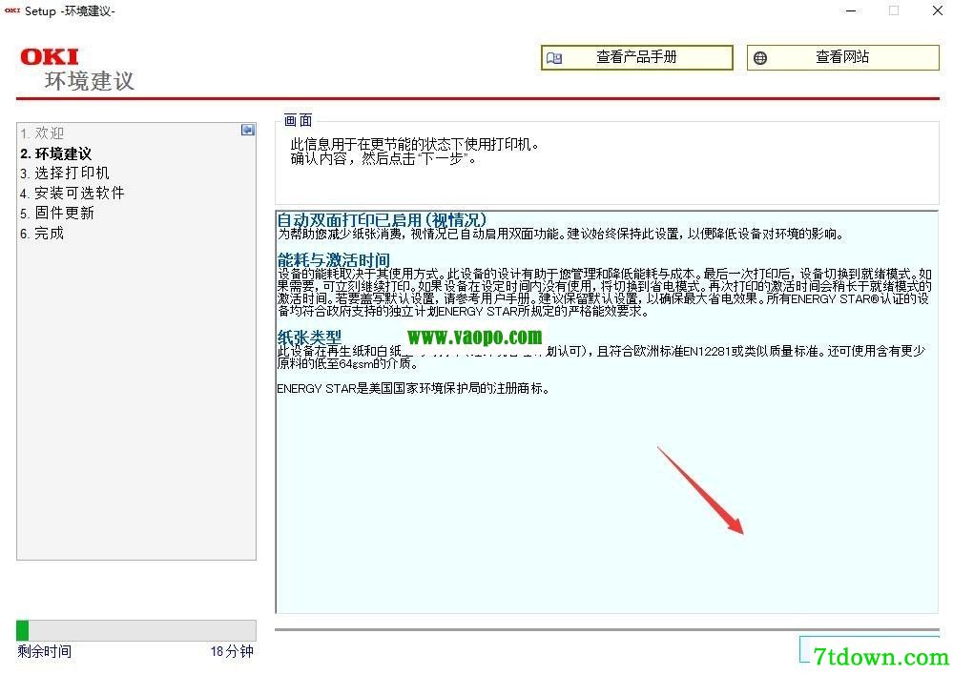Click the 18 分钟 remaining time value

(232, 651)
